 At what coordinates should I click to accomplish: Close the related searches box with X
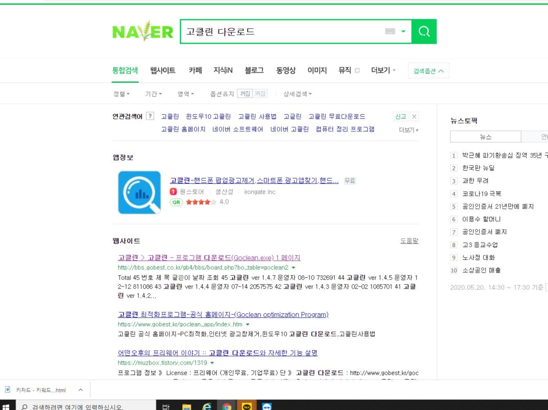pos(414,117)
